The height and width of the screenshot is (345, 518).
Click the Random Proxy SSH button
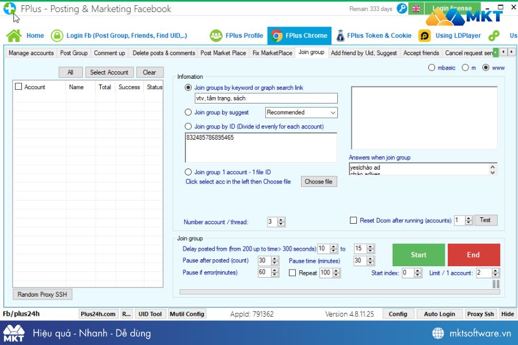[x=42, y=294]
